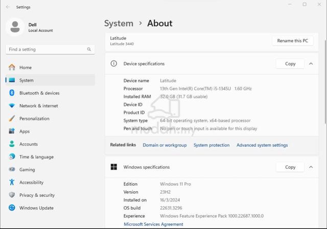Open Windows Update page
327x229 pixels.
coord(50,208)
